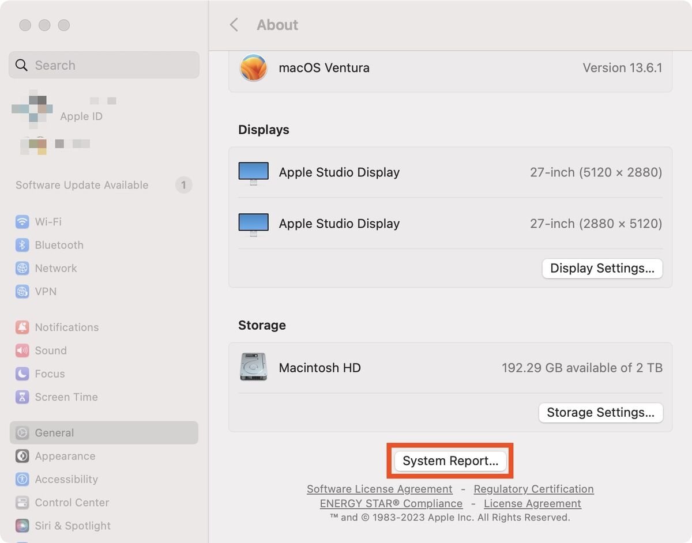Click into the Search field
Viewport: 692px width, 543px height.
(x=104, y=65)
